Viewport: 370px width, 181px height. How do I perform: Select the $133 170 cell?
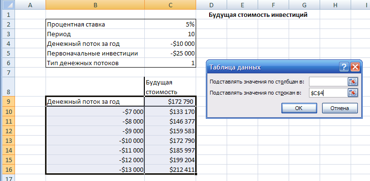(170, 111)
